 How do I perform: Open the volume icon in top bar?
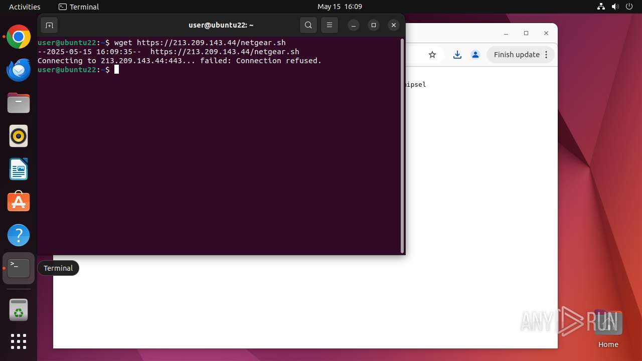(615, 7)
